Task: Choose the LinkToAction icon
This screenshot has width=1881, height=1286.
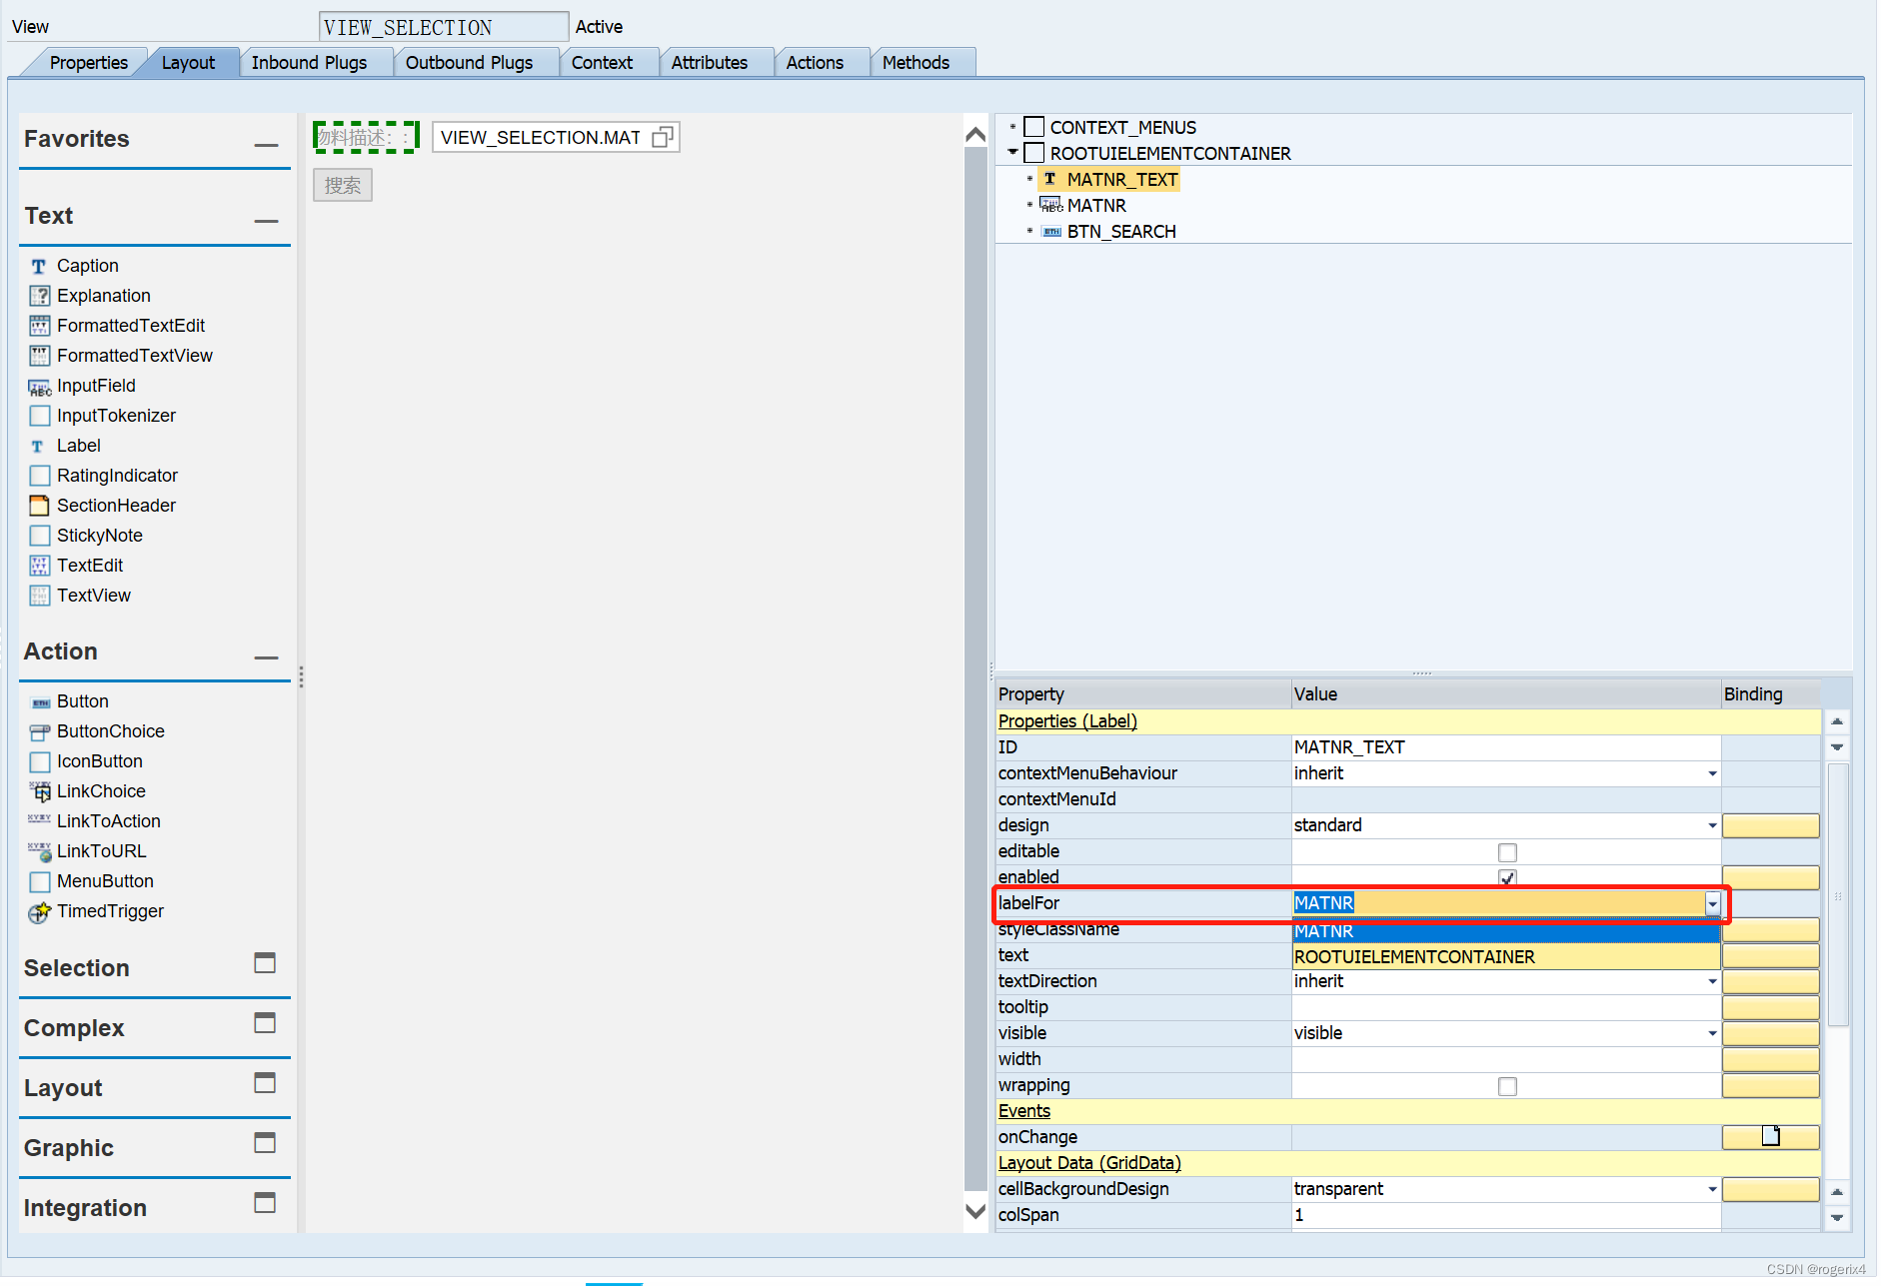Action: point(39,819)
